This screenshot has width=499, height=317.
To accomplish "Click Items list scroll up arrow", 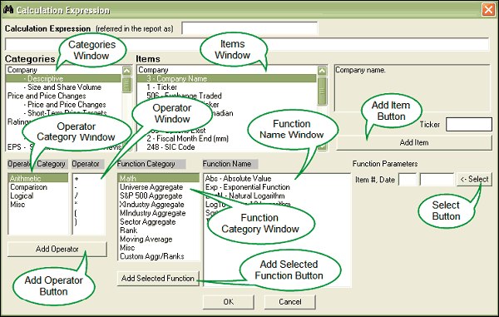I will 322,71.
